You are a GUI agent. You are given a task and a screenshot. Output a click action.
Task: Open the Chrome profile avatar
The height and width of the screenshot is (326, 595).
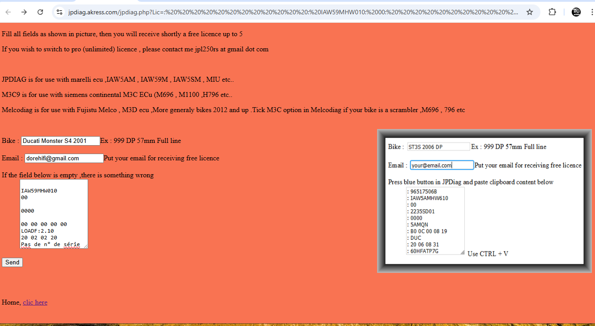coord(576,12)
